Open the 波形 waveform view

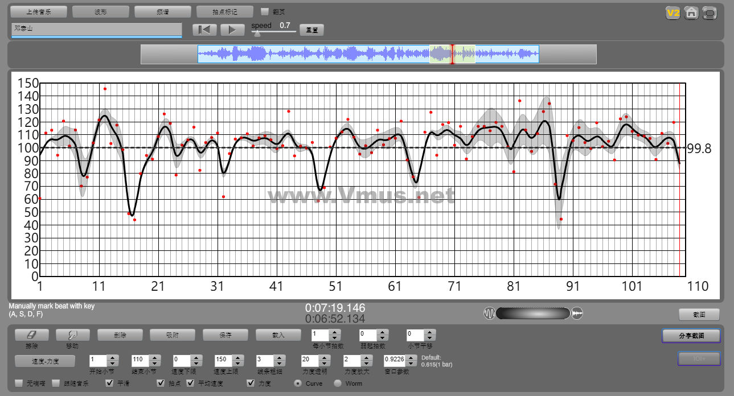[101, 11]
